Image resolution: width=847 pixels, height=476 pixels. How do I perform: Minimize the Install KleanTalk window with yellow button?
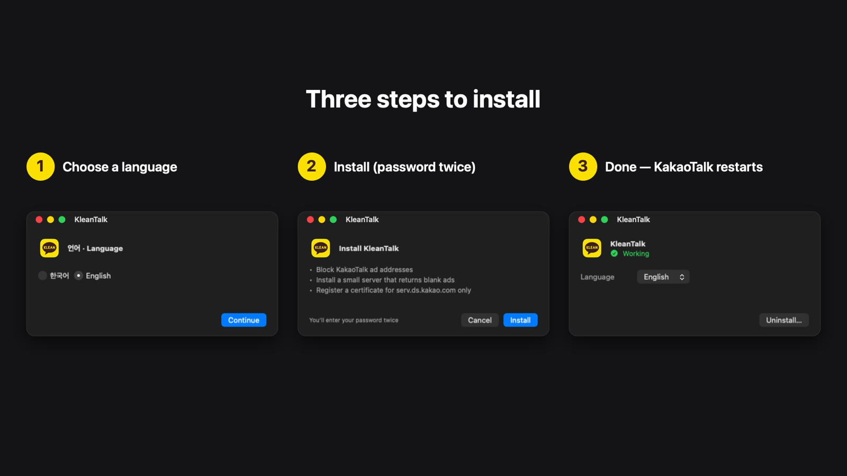(x=322, y=219)
